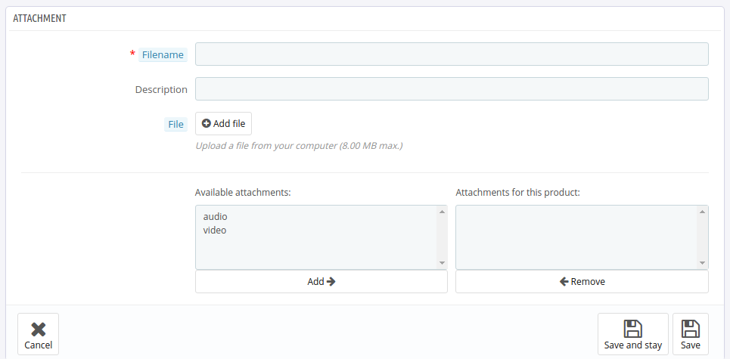Focus the Description input field
The height and width of the screenshot is (359, 730).
click(452, 89)
